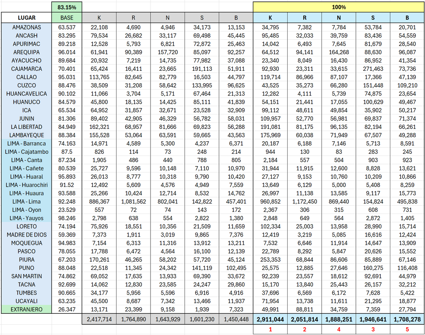
Task: Click the PIURA row label
Action: [27, 260]
